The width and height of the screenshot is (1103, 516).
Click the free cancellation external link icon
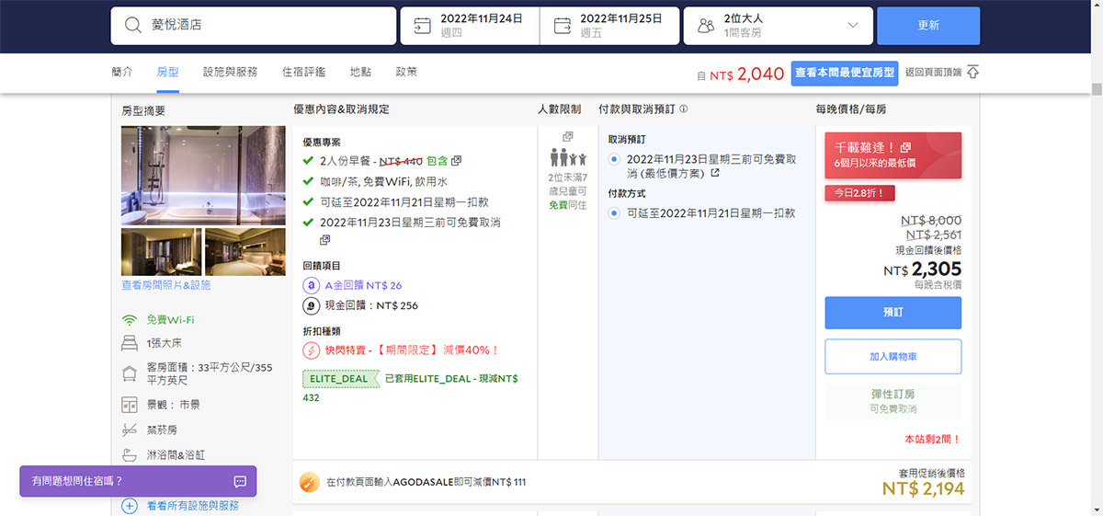coord(714,173)
